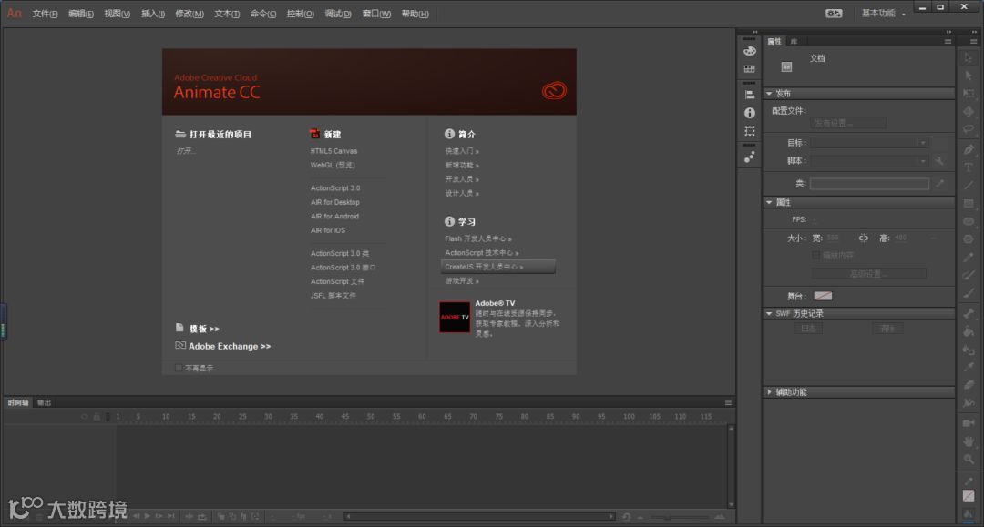This screenshot has height=527, width=984.
Task: Select the Paint Bucket tool
Action: (x=969, y=331)
